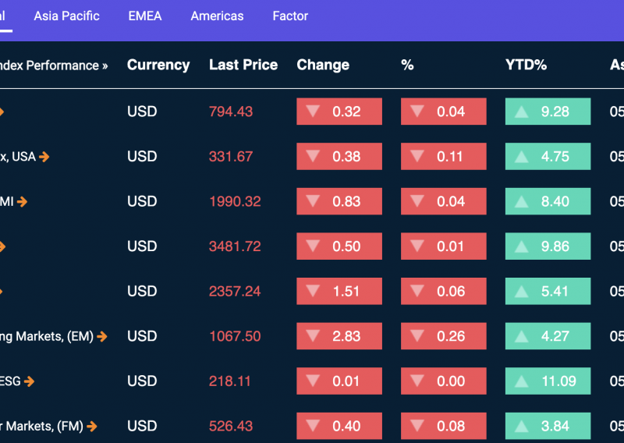624x443 pixels.
Task: Click the last price 331.67
Action: pos(231,157)
